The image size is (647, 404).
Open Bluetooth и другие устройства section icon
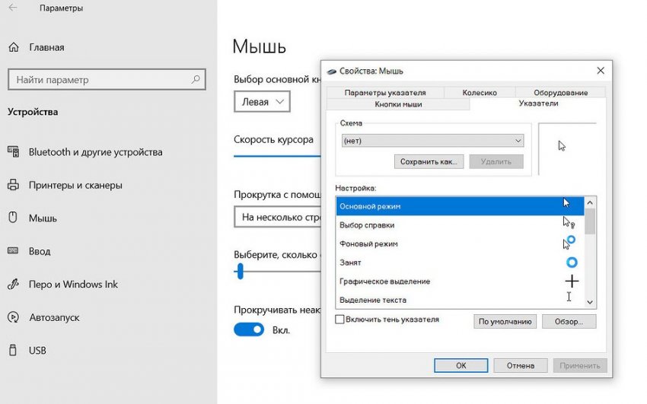click(13, 152)
